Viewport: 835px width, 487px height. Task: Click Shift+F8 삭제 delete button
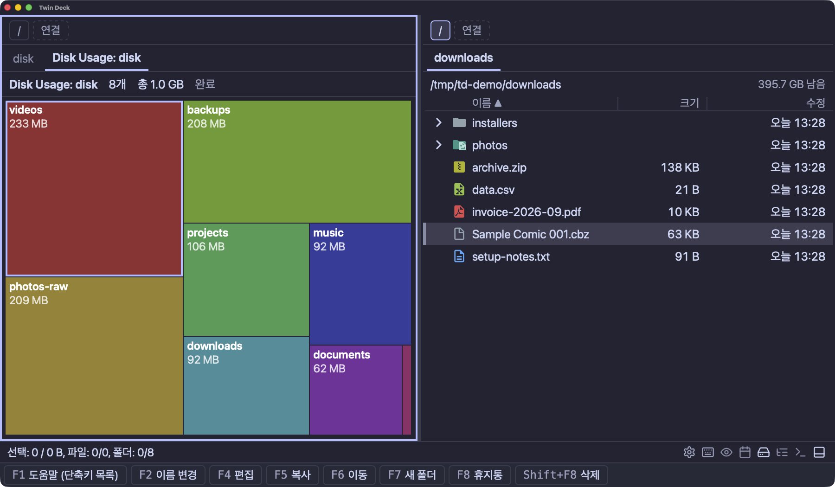(561, 475)
